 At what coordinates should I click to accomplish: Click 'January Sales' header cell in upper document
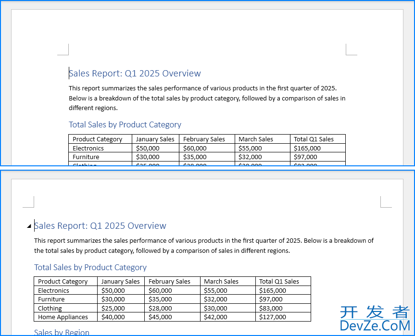point(156,139)
